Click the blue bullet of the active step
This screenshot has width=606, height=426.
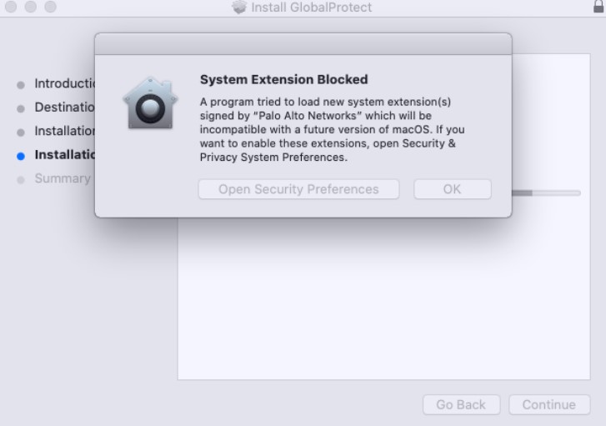(21, 155)
